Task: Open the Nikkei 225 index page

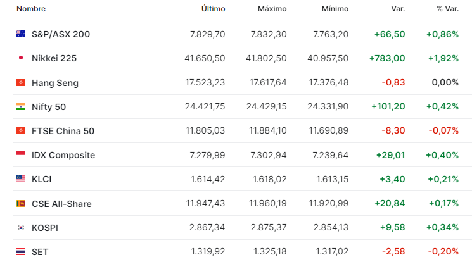Action: (54, 58)
